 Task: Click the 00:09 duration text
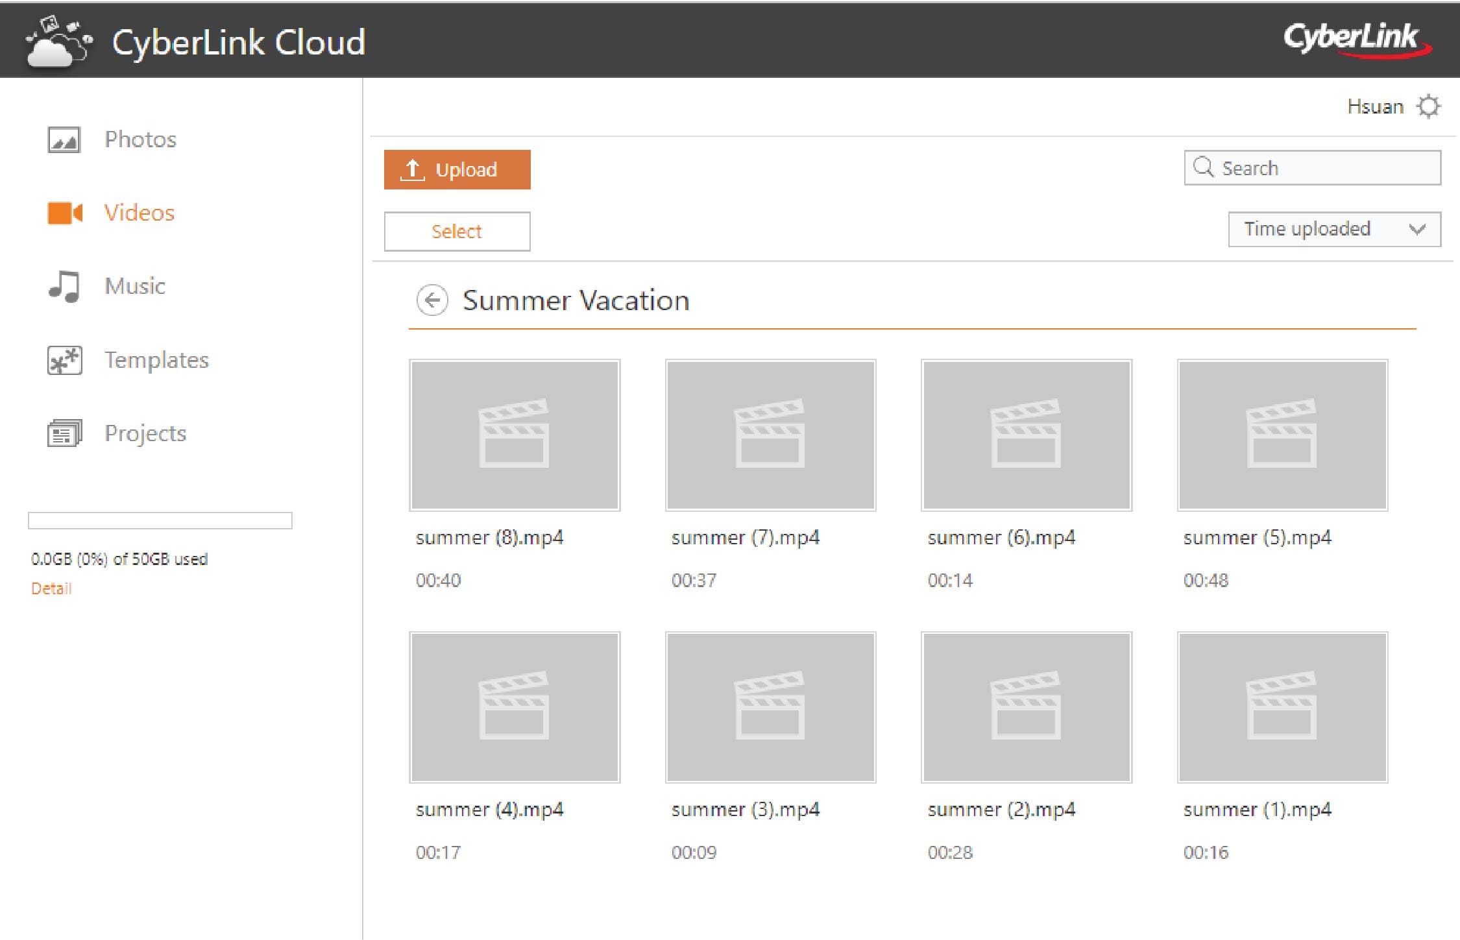tap(694, 852)
